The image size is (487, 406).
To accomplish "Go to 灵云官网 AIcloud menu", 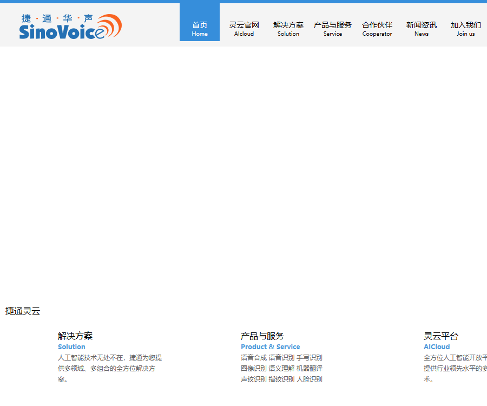I will [244, 29].
